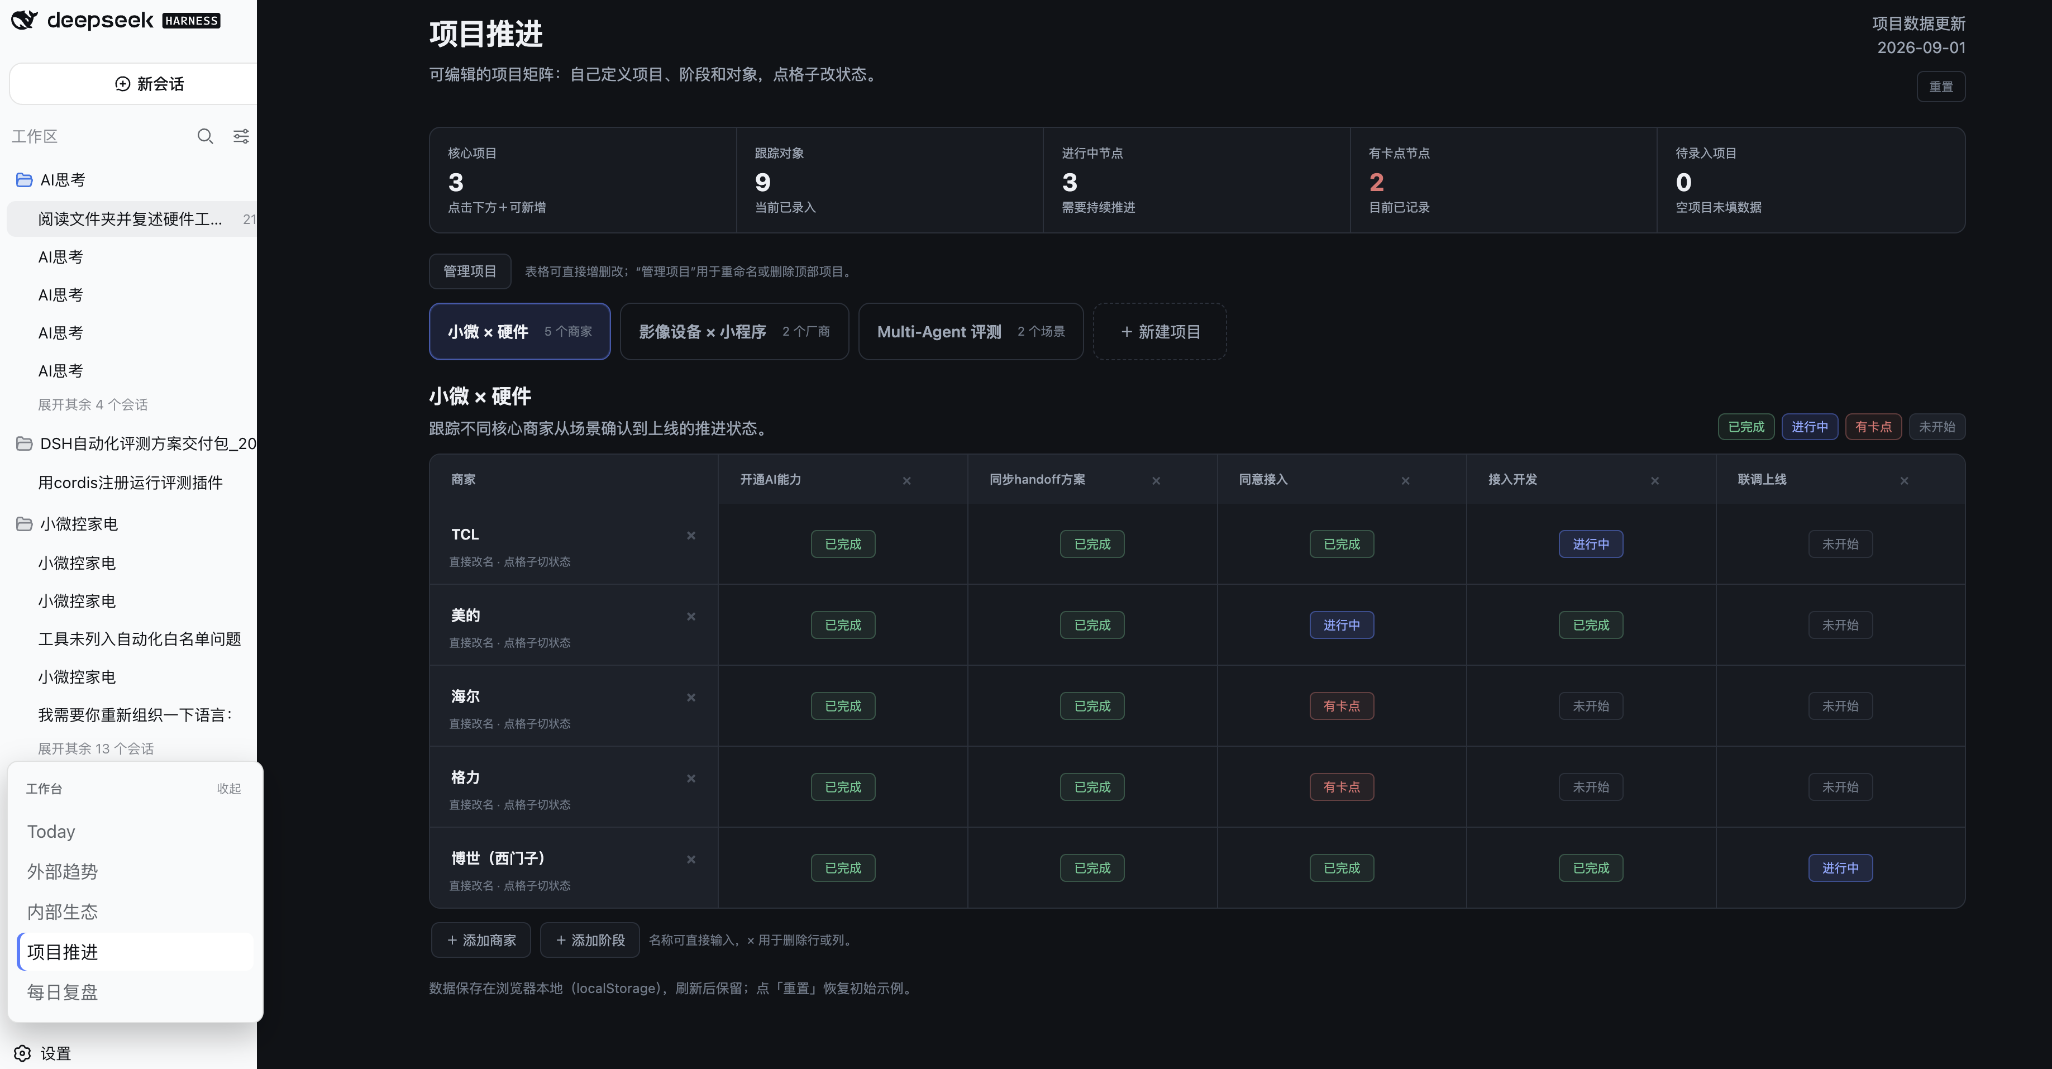
Task: Switch to Multi-Agent 评测 project tab
Action: (x=971, y=331)
